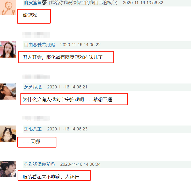The image size is (191, 181).
Task: Open avatar of 你看我像你爹吗
Action: pos(8,169)
